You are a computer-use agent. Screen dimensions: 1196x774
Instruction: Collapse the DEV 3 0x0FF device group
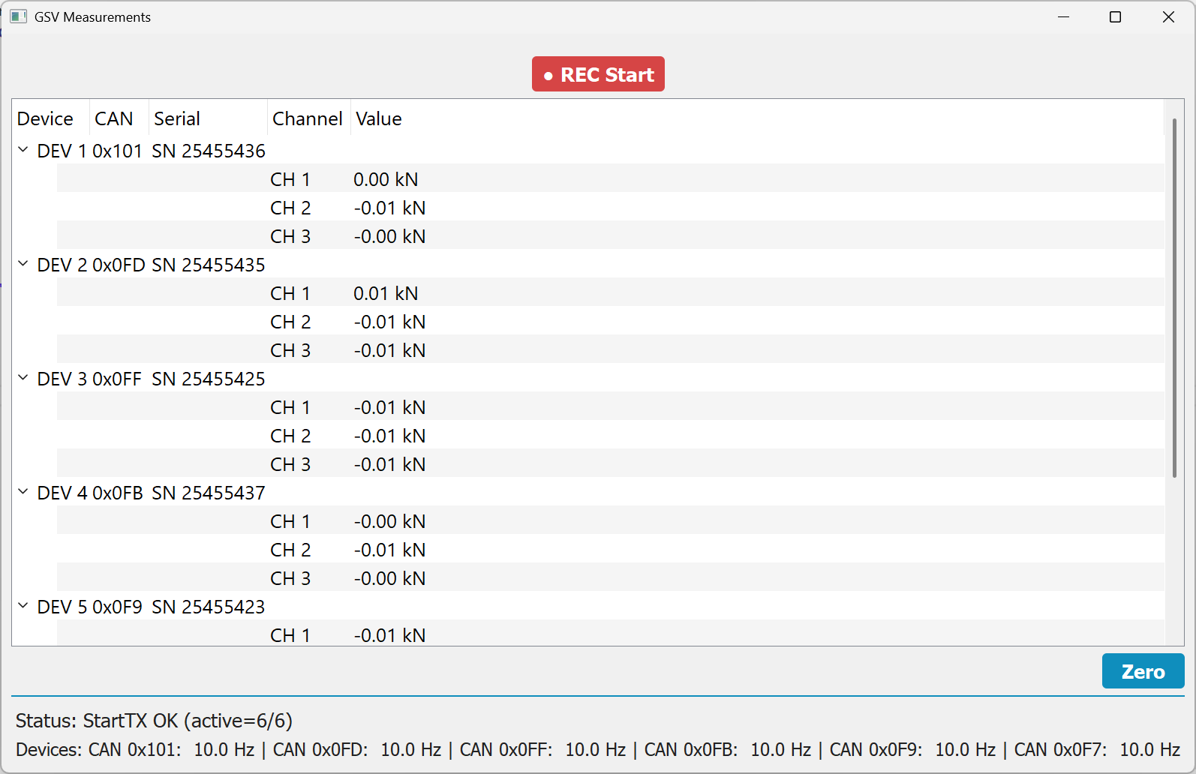[x=23, y=378]
